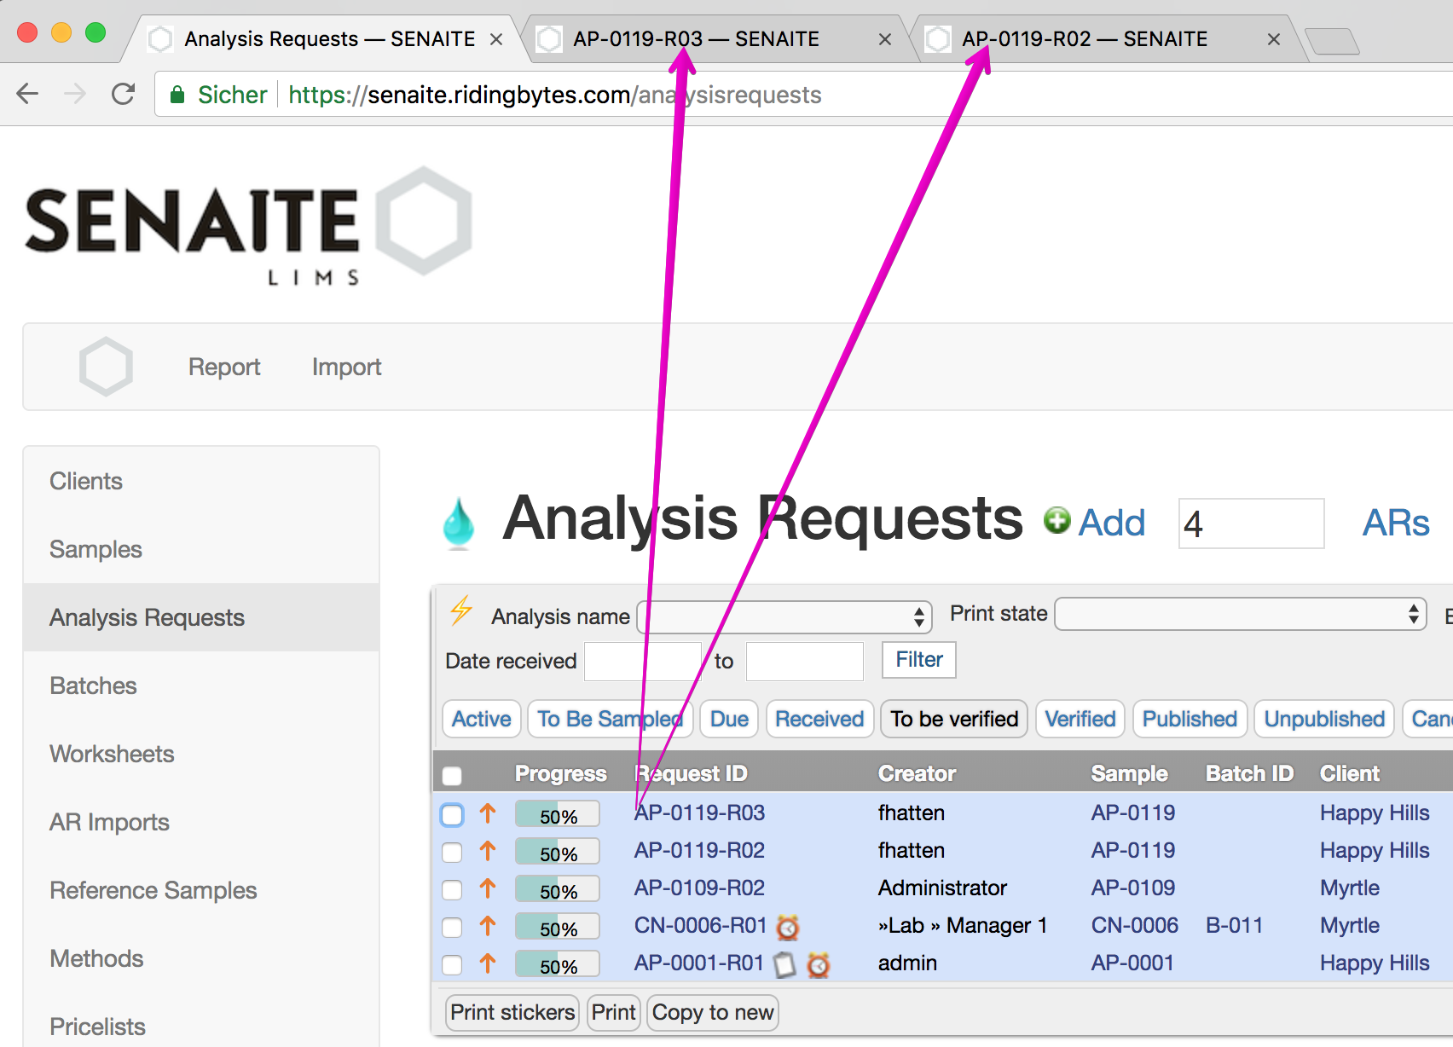Click the Print button
The width and height of the screenshot is (1453, 1047).
pos(613,1012)
